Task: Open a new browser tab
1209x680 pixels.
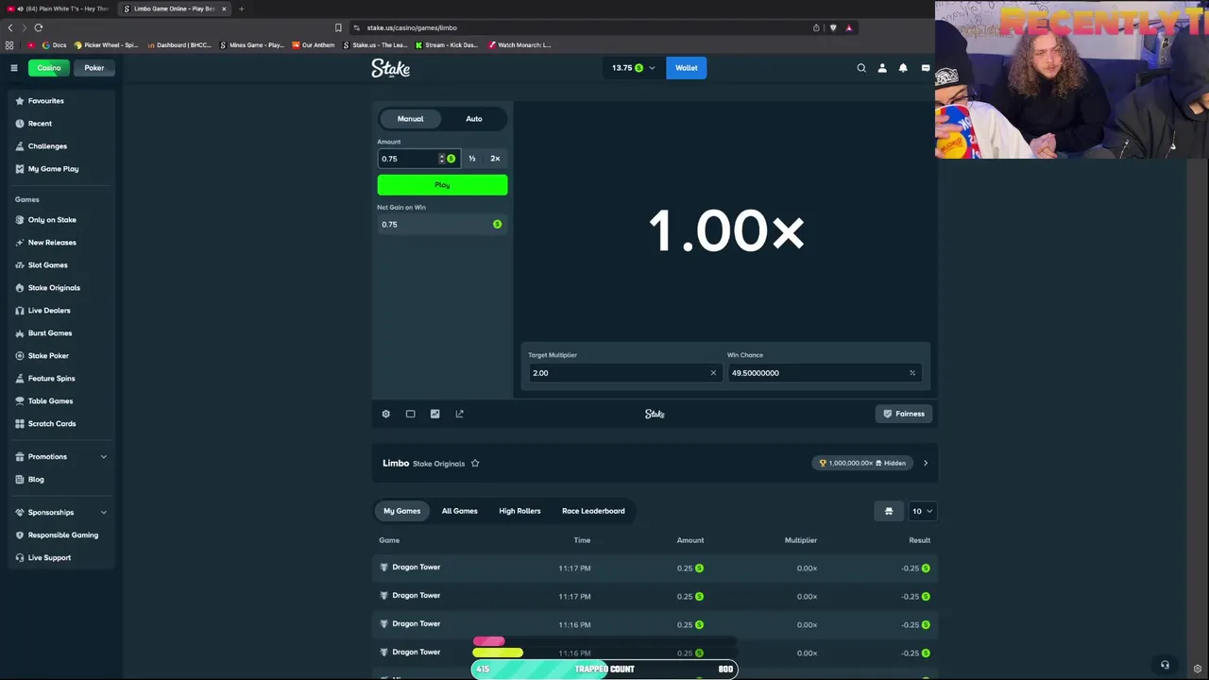Action: pyautogui.click(x=241, y=8)
